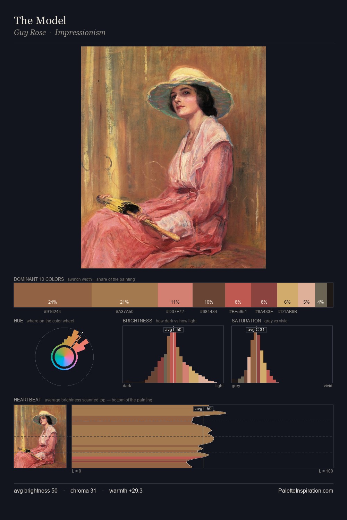Select the #8A433E maroon swatch
Screen dimensions: 347x520
pos(264,295)
